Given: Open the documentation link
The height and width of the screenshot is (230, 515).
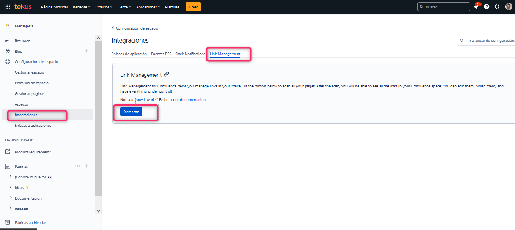Looking at the screenshot, I should pyautogui.click(x=193, y=100).
